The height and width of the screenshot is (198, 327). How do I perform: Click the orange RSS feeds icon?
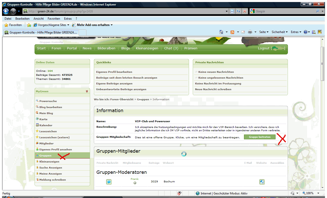tap(232, 32)
